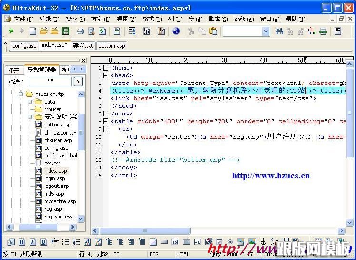Select mycentre.asp in the file tree
Screen dimensions: 356x260
(60, 201)
